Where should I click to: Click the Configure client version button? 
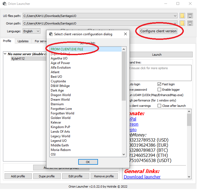(158, 31)
